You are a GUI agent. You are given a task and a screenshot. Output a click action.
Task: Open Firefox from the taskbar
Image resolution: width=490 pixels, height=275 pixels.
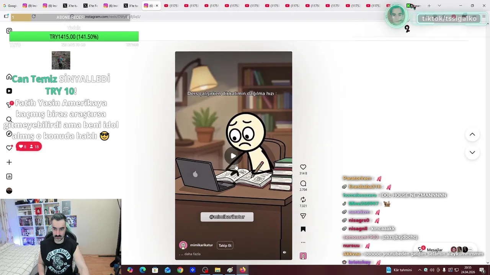[x=243, y=270]
